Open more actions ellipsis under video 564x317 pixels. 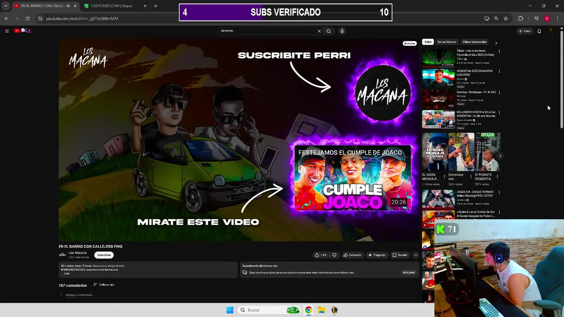[x=415, y=255]
